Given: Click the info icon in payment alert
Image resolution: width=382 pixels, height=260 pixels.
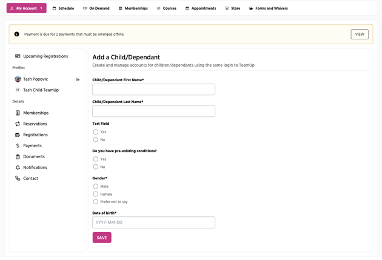Looking at the screenshot, I should coord(17,35).
